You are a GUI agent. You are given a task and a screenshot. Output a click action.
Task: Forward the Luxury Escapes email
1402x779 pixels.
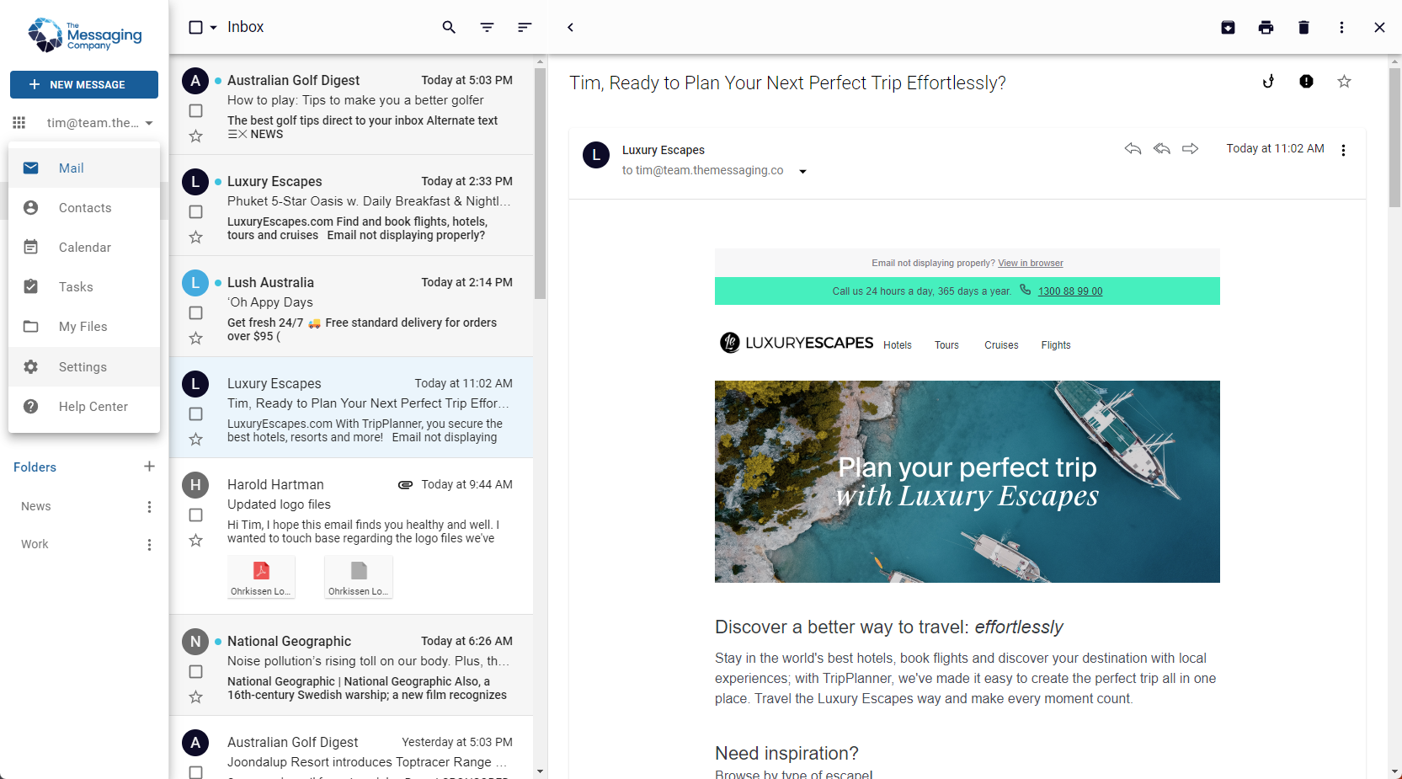point(1190,149)
